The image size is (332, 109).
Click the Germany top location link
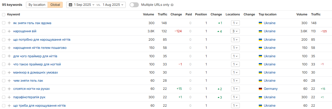coord(271,89)
